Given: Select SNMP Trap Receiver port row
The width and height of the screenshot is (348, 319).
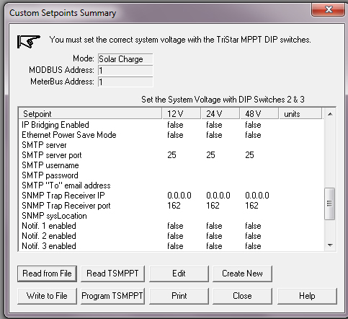Looking at the screenshot, I should 171,206.
